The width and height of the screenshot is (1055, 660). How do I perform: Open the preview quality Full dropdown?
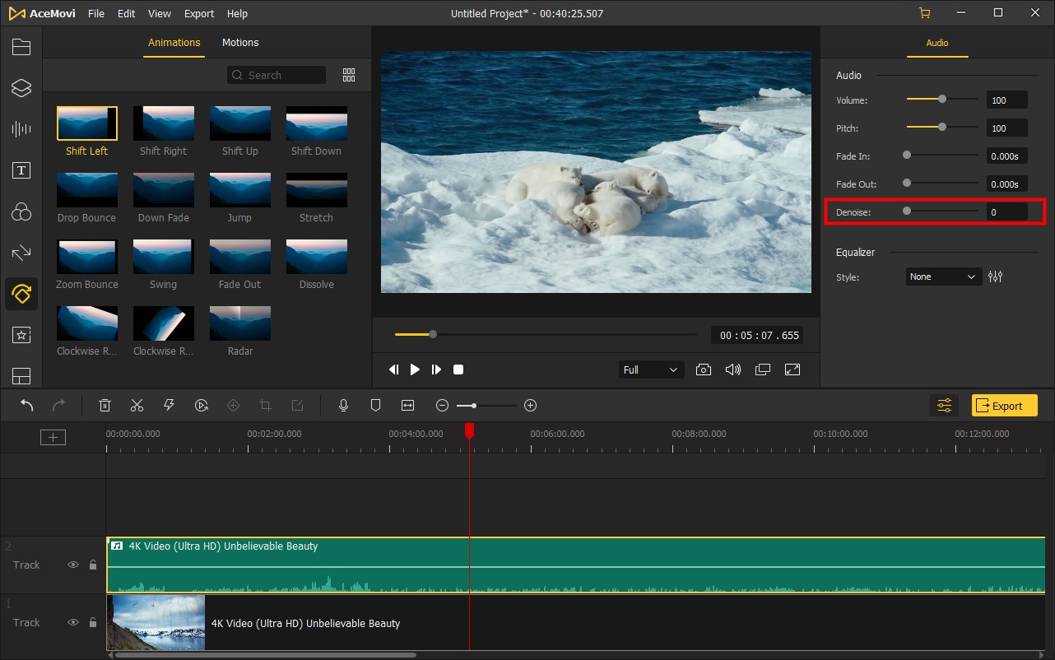650,370
